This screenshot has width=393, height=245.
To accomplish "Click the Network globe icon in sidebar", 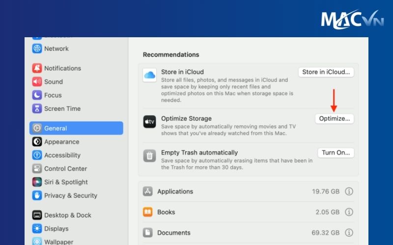I will pyautogui.click(x=37, y=49).
